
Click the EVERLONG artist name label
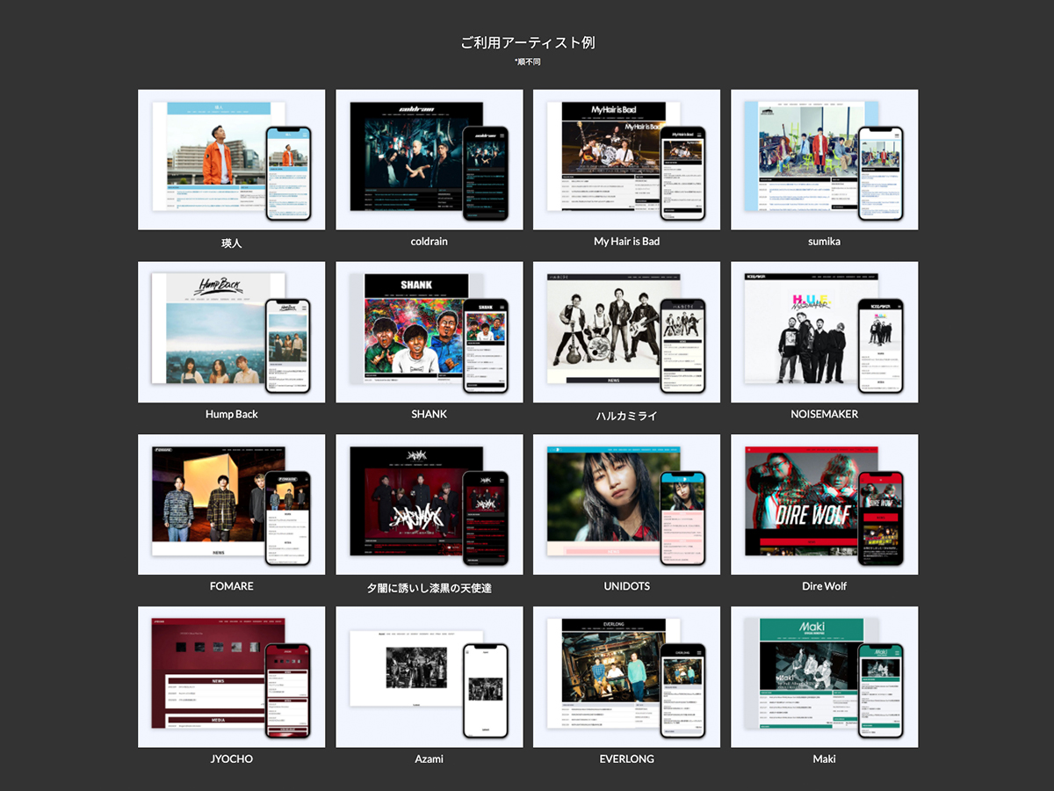click(x=627, y=758)
